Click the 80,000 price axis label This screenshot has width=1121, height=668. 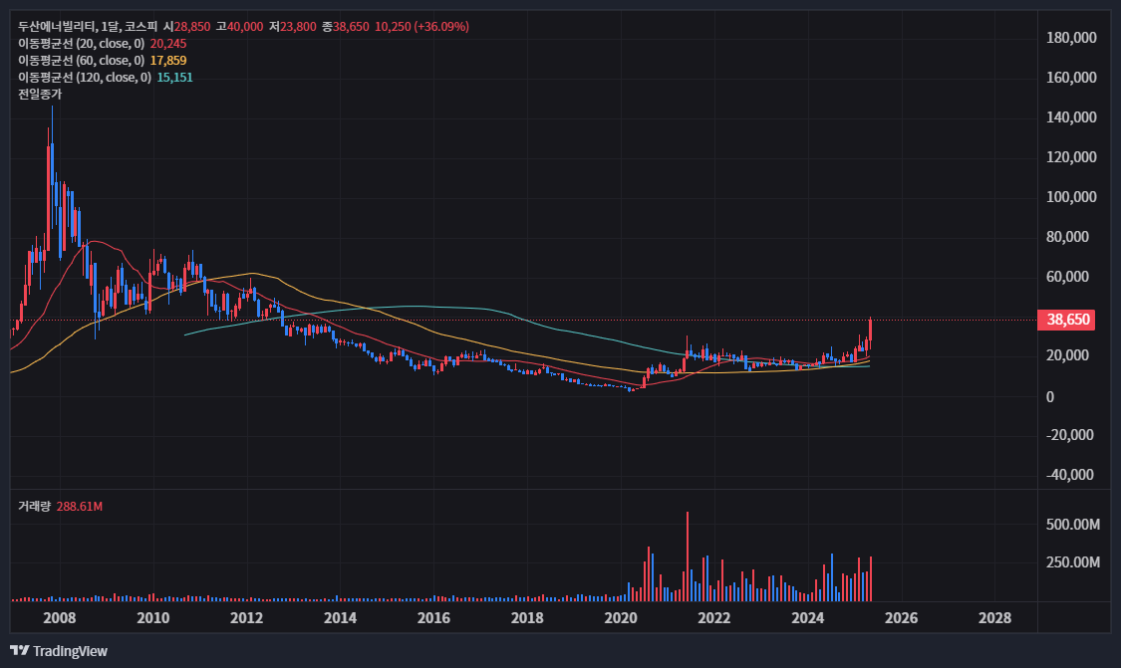1067,237
